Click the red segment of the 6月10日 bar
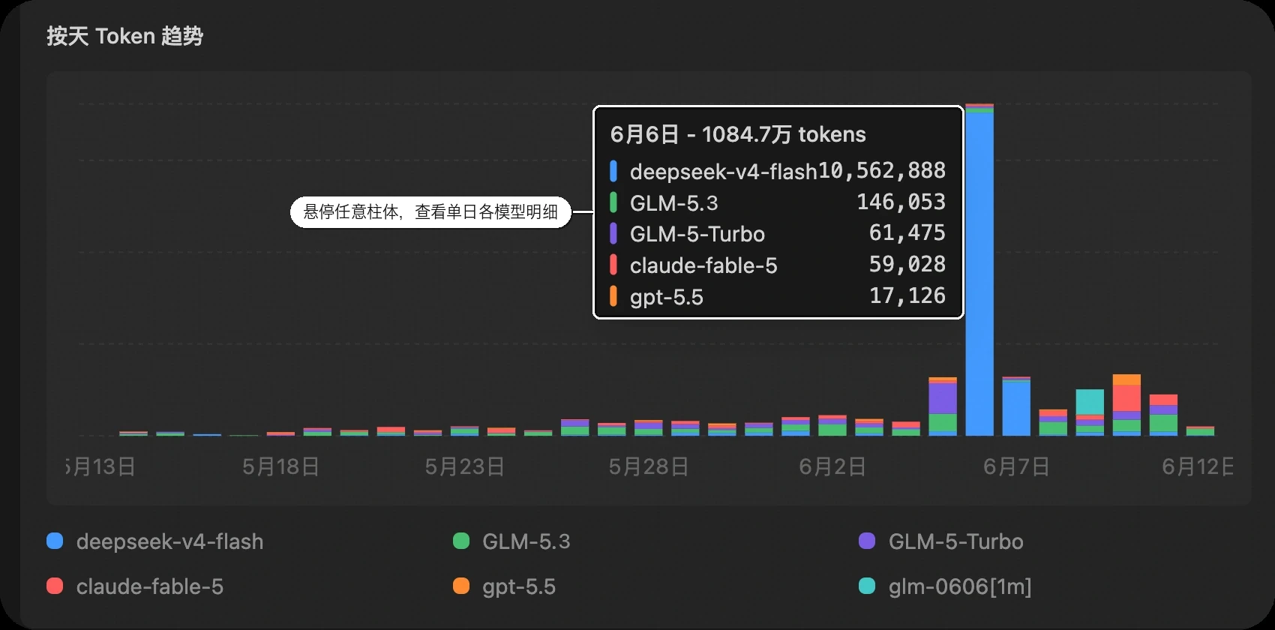Screen dimensions: 1275x630 [1126, 398]
